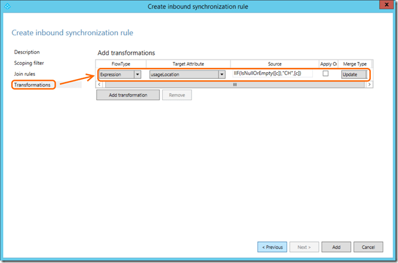The image size is (398, 263).
Task: Click the horizontal scrollbar thumb in grid
Action: tap(234, 84)
